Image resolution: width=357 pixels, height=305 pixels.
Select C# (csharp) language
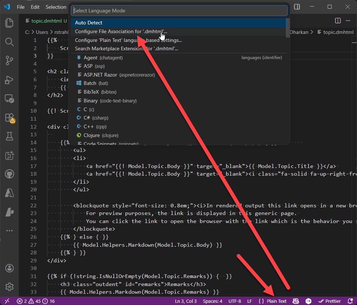(x=179, y=118)
